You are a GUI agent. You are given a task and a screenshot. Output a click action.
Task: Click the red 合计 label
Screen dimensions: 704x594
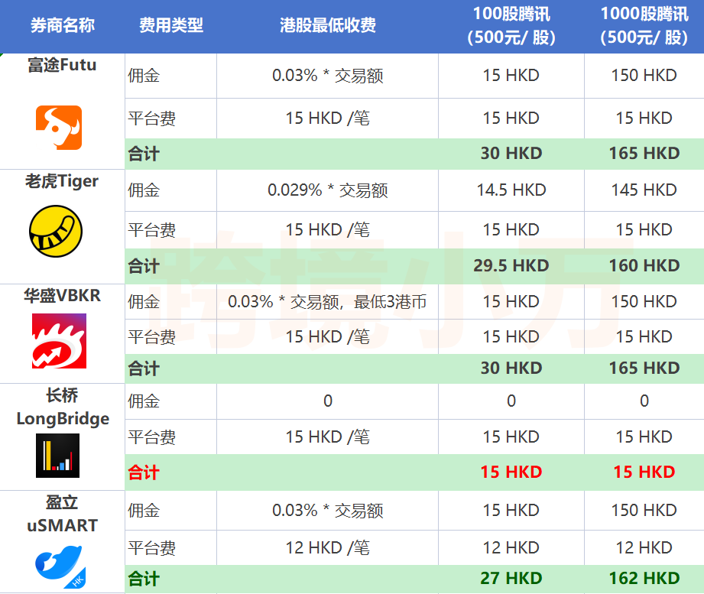(144, 472)
